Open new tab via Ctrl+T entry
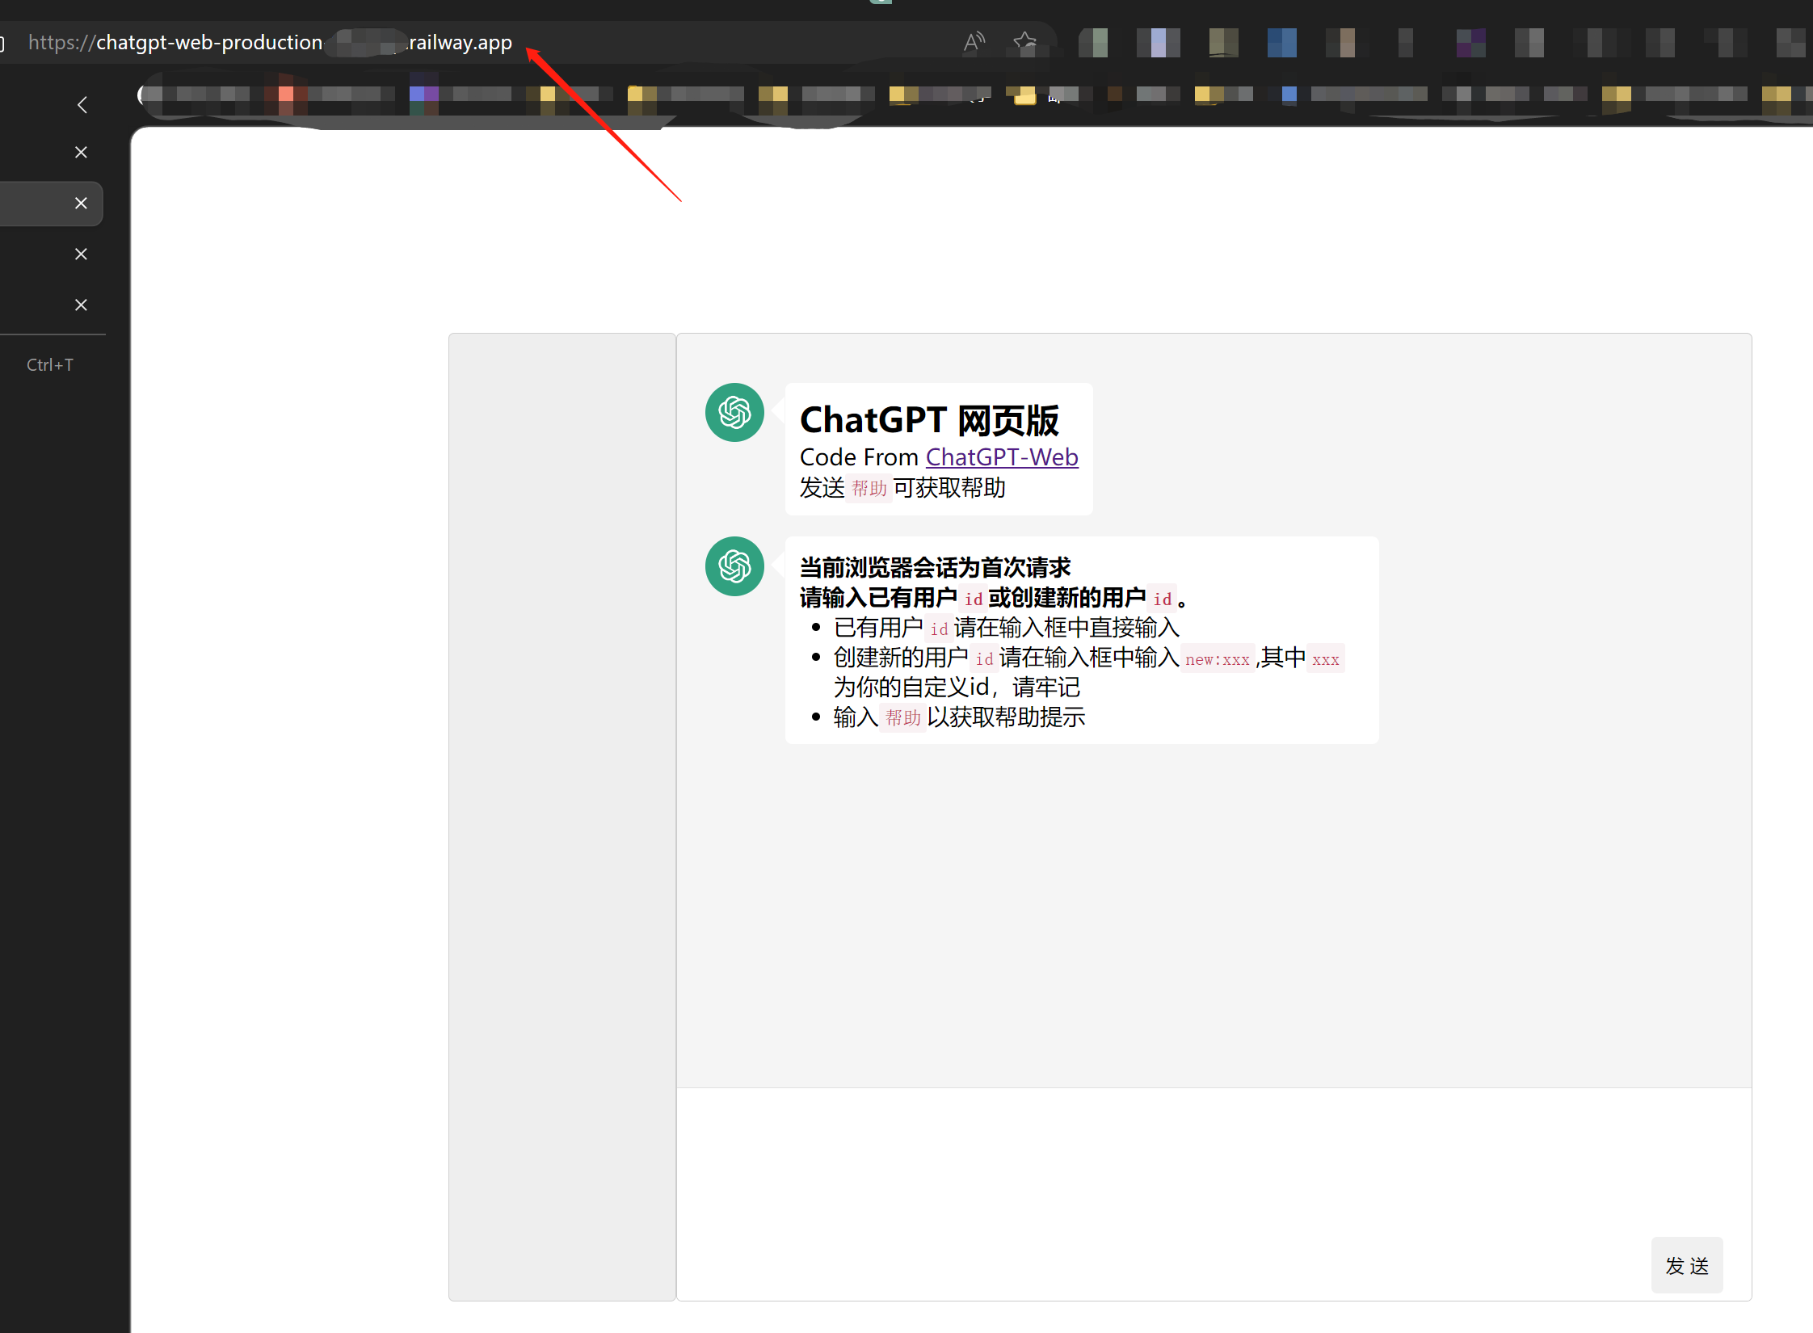This screenshot has height=1333, width=1813. coord(50,365)
